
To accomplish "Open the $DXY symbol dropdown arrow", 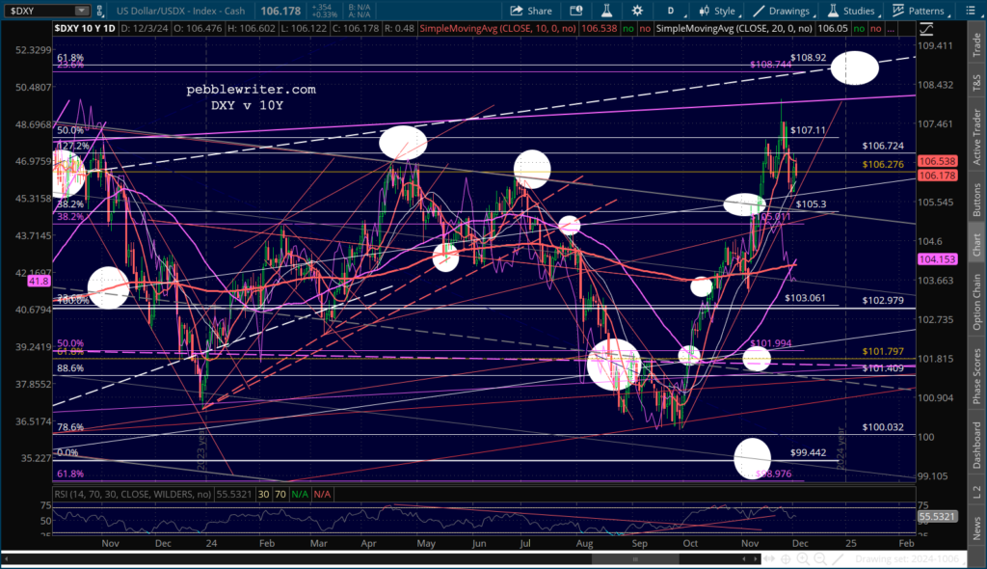I will pyautogui.click(x=81, y=11).
